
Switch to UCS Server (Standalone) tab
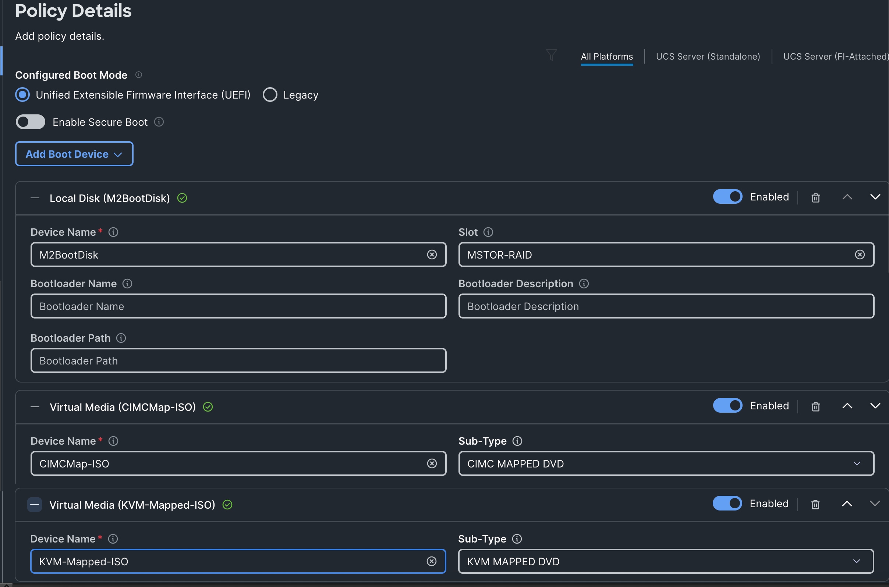coord(708,57)
